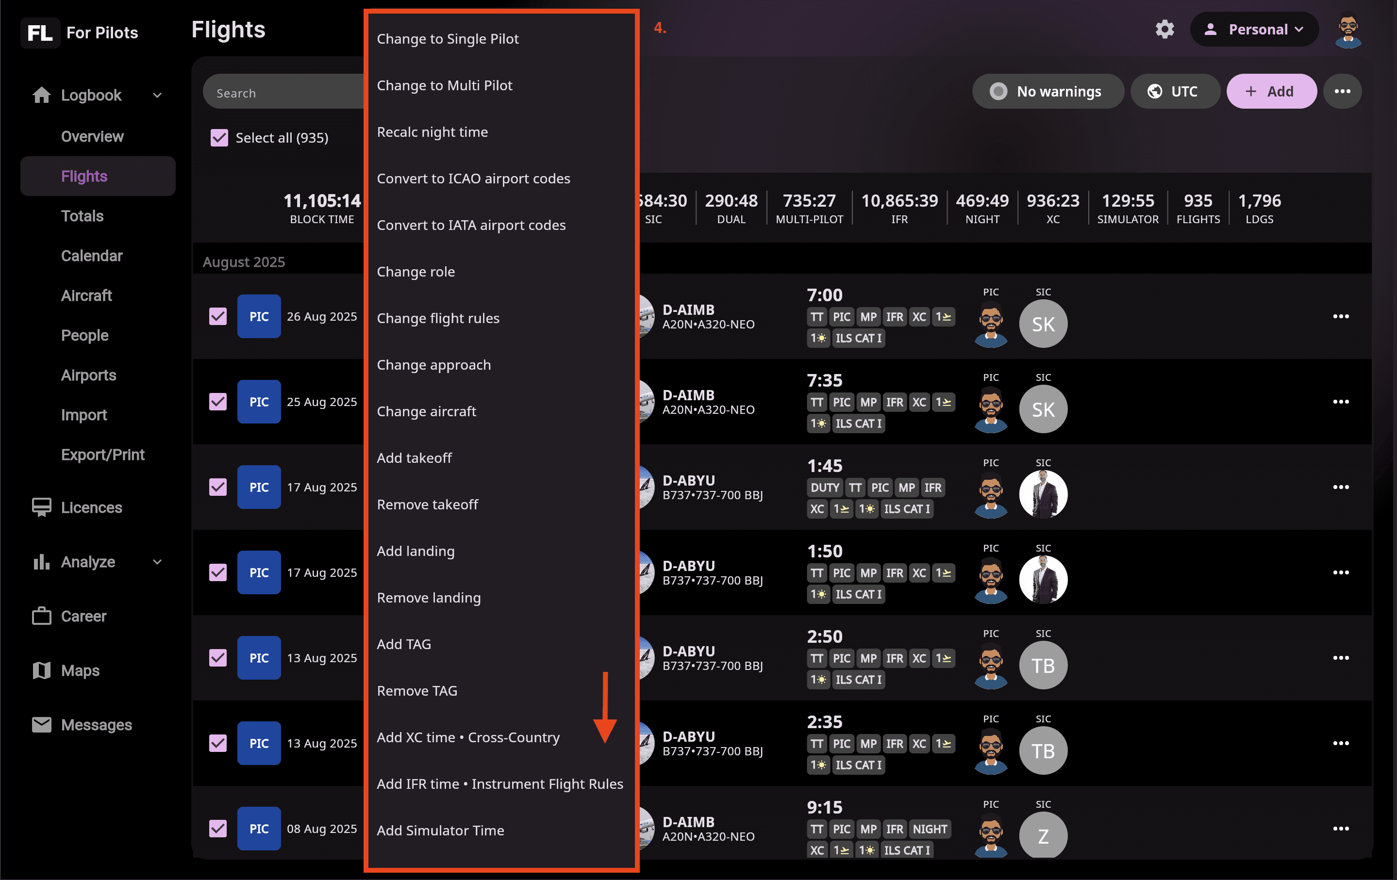Toggle checkbox for 08 Aug 2025 flight
This screenshot has height=880, width=1397.
(218, 829)
